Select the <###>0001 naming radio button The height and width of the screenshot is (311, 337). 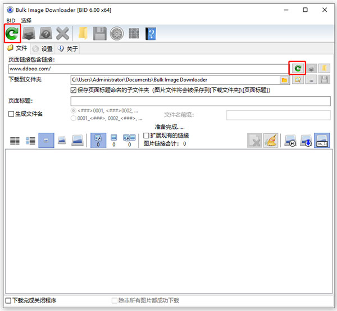[x=74, y=111]
